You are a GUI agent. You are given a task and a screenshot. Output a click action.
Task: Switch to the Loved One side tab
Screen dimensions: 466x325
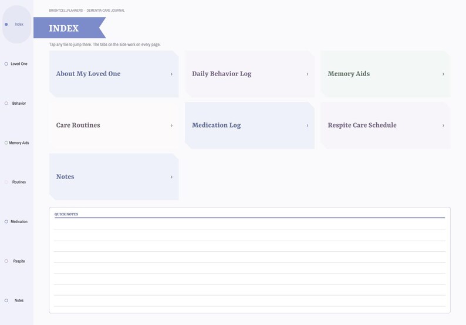click(x=16, y=64)
